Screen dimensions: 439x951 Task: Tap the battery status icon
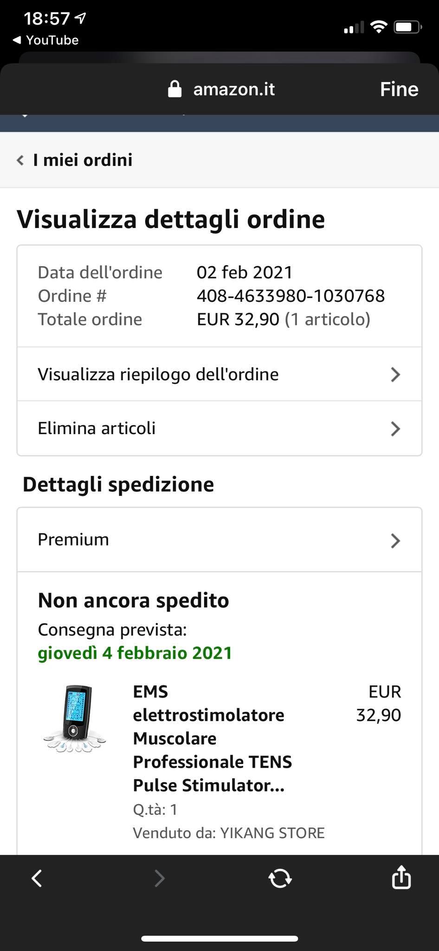tap(407, 27)
